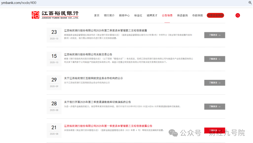The image size is (253, 143).
Task: Click summary text starting 本报告根据《商业银行资本管理办法》
Action: (x=114, y=130)
